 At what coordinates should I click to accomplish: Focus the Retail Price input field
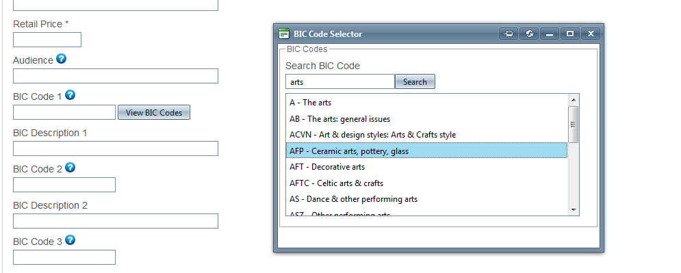(47, 40)
